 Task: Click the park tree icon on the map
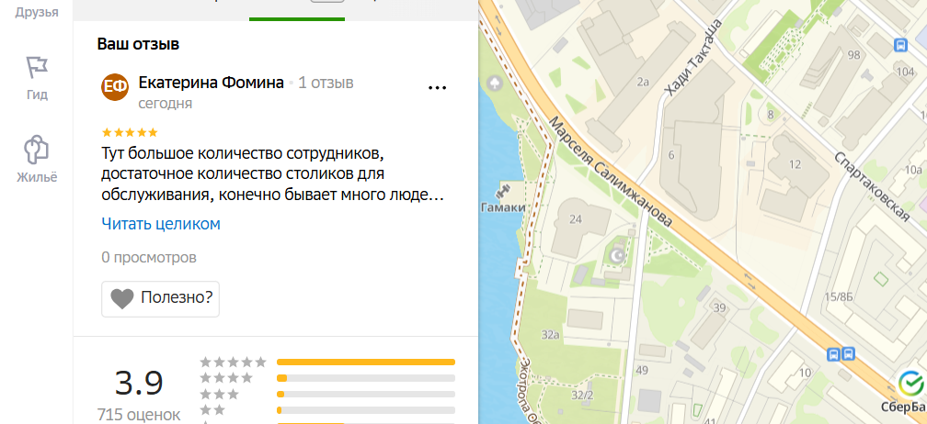tap(494, 84)
